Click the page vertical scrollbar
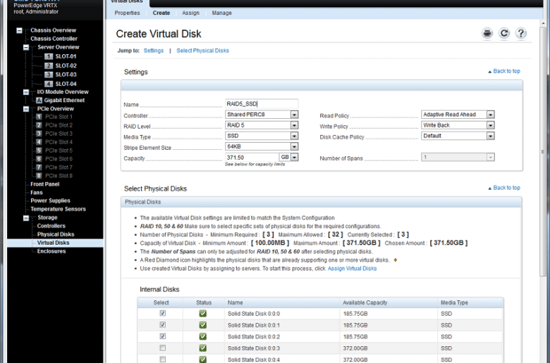550x363 pixels. tap(543, 152)
